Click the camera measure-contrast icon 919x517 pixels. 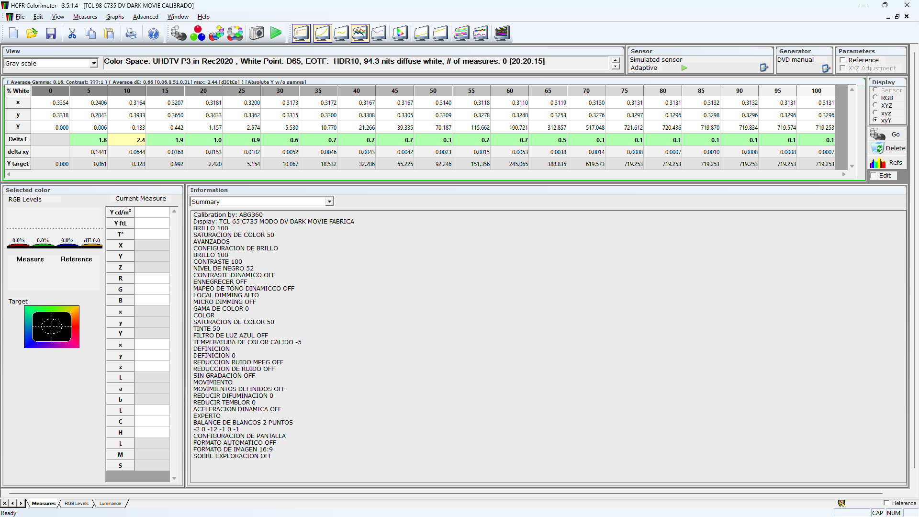(x=257, y=34)
